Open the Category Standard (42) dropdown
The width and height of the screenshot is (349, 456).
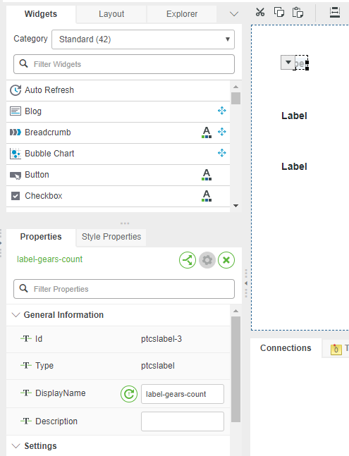(x=143, y=39)
